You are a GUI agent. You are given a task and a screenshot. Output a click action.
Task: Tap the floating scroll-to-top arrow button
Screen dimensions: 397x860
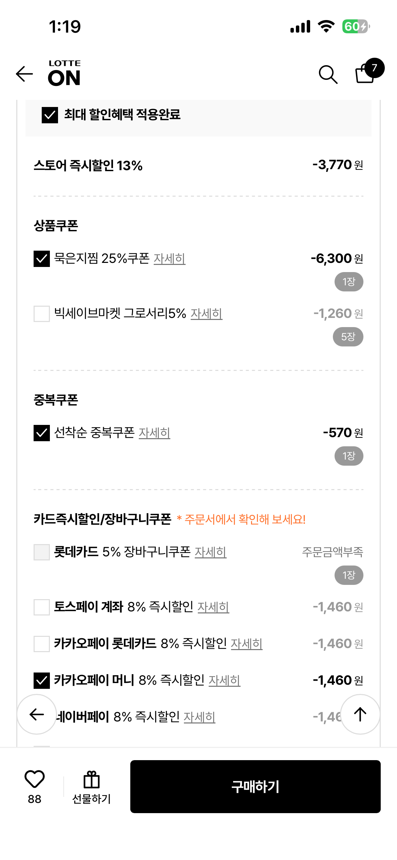coord(360,714)
